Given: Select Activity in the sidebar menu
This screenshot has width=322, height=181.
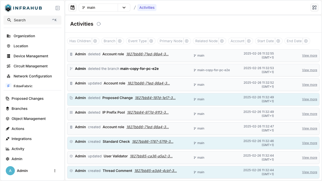Looking at the screenshot, I should [18, 149].
